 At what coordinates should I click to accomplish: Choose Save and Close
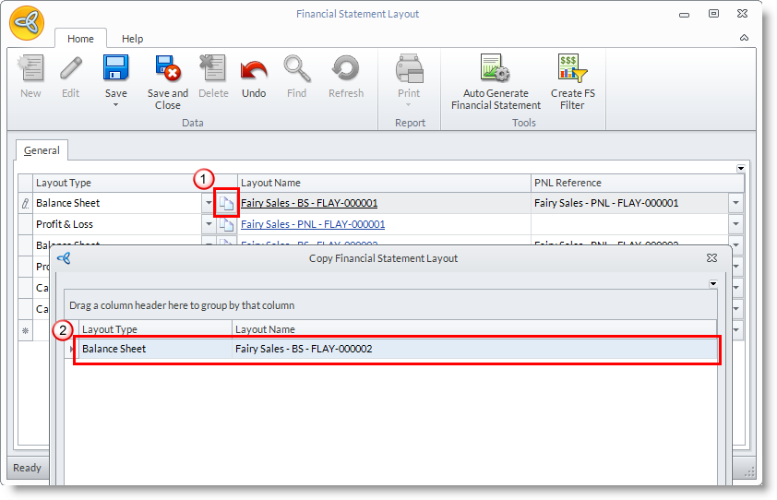tap(168, 82)
